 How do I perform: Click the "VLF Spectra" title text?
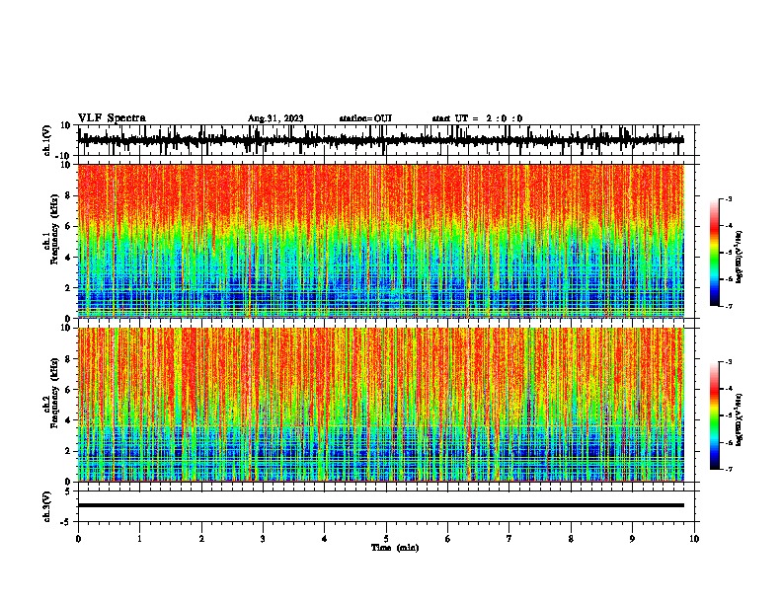[x=113, y=118]
